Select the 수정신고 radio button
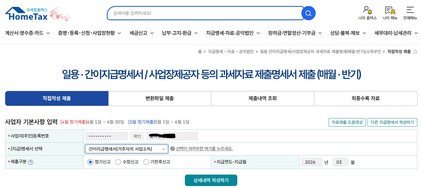This screenshot has height=188, width=421. pyautogui.click(x=118, y=162)
